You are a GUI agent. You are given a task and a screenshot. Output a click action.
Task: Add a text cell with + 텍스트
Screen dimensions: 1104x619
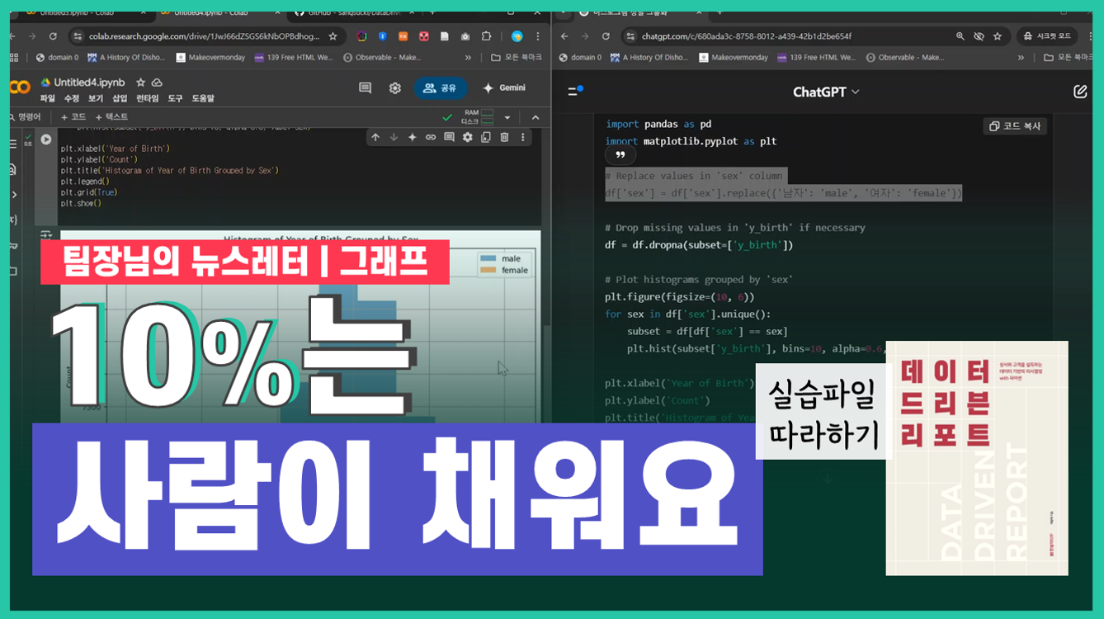point(111,117)
